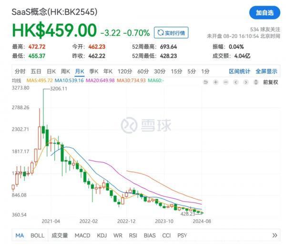
Task: Click the reset/undo chart icon
Action: point(205,82)
